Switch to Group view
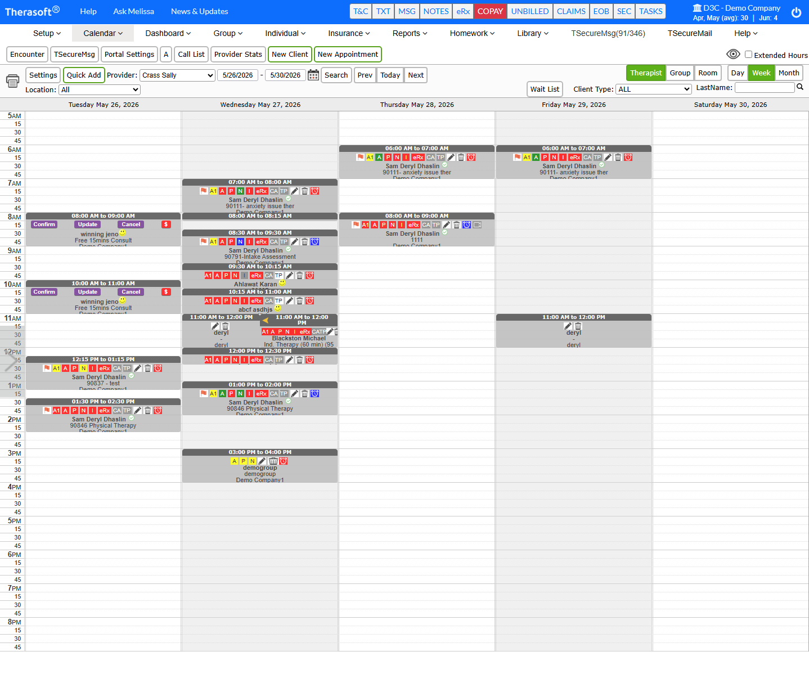 point(680,73)
